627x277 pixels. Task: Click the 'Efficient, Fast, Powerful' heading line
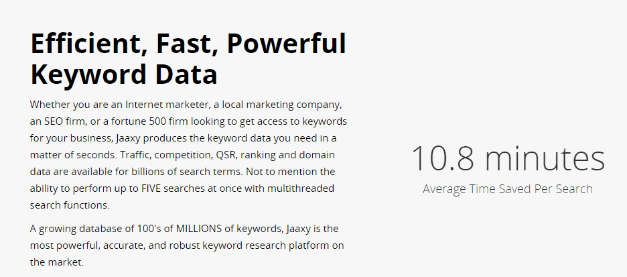188,44
